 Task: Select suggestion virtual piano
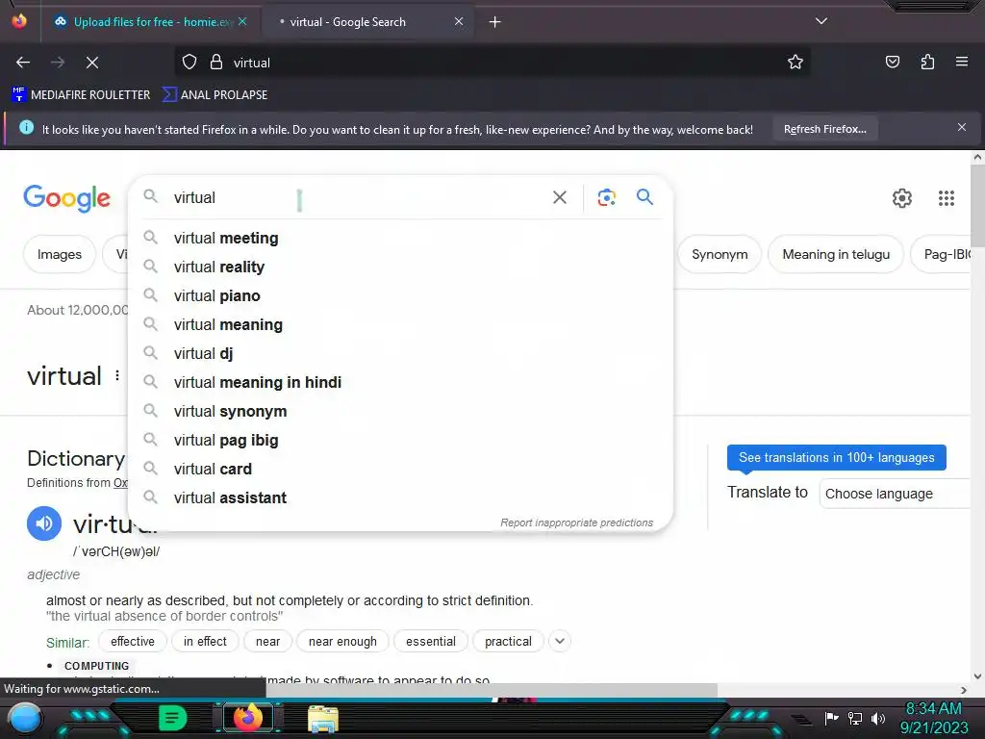[400, 296]
